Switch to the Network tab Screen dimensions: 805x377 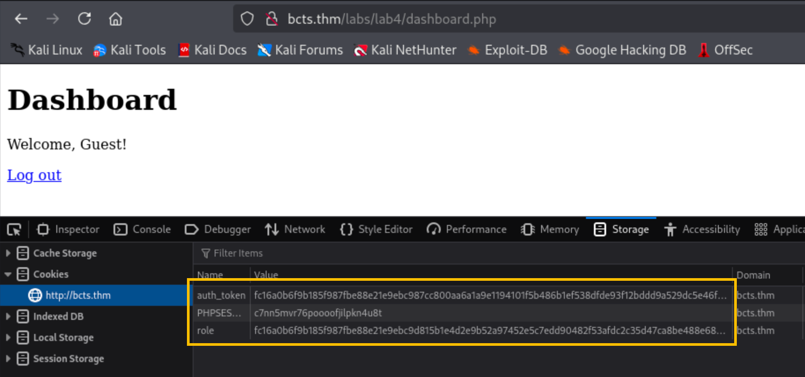point(295,229)
